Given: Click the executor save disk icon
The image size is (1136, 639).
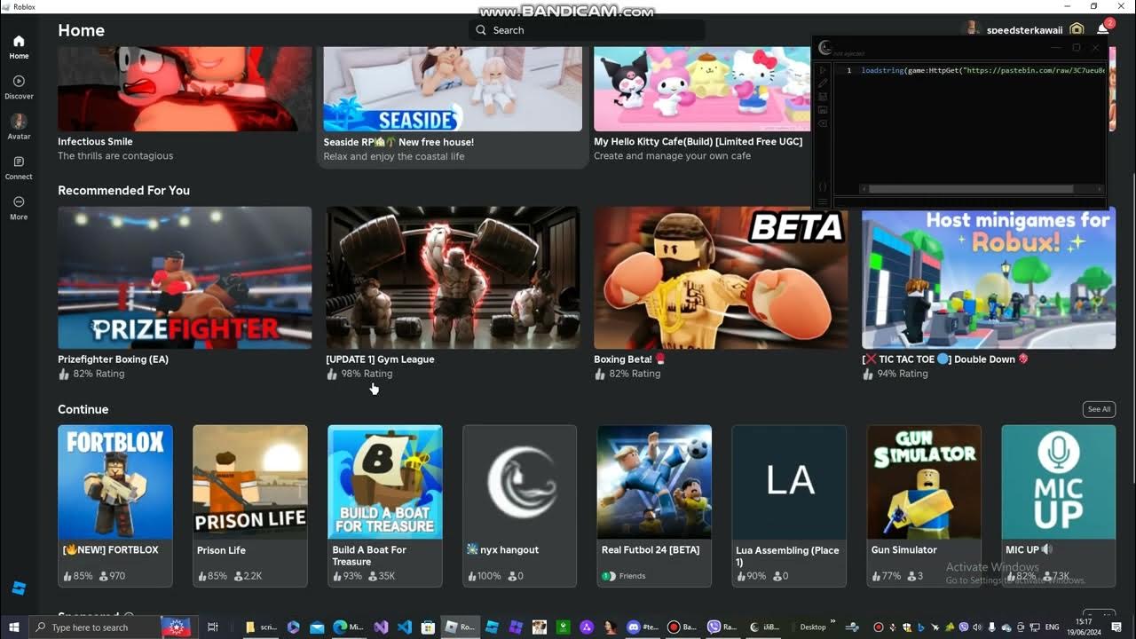Looking at the screenshot, I should [x=823, y=97].
